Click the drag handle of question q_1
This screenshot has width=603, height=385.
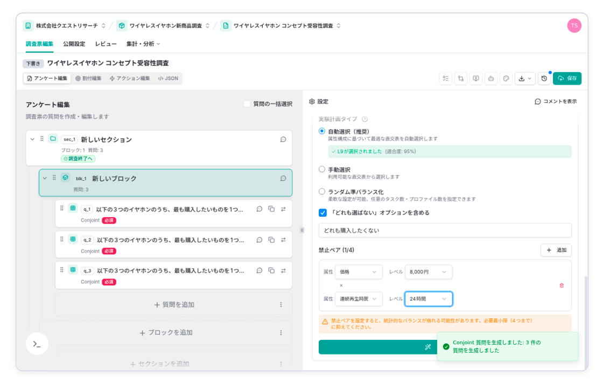(x=61, y=208)
